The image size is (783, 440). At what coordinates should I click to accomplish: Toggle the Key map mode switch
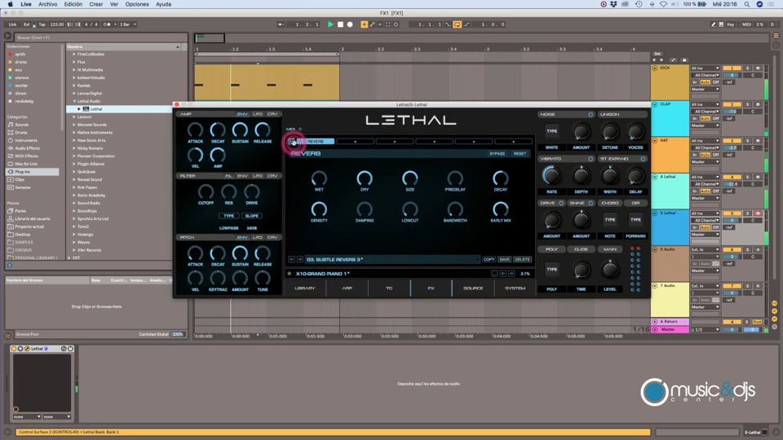tap(731, 24)
